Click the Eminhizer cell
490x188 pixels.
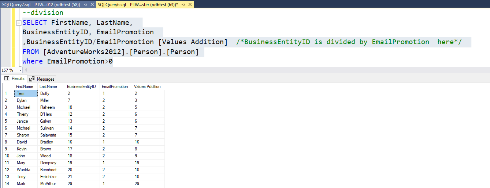51,177
